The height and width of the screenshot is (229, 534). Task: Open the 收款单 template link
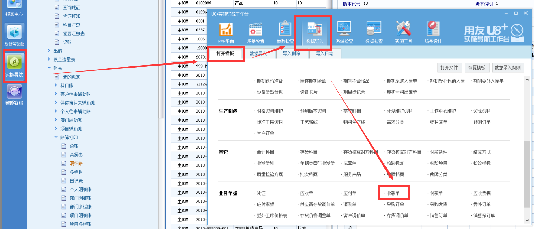[393, 193]
